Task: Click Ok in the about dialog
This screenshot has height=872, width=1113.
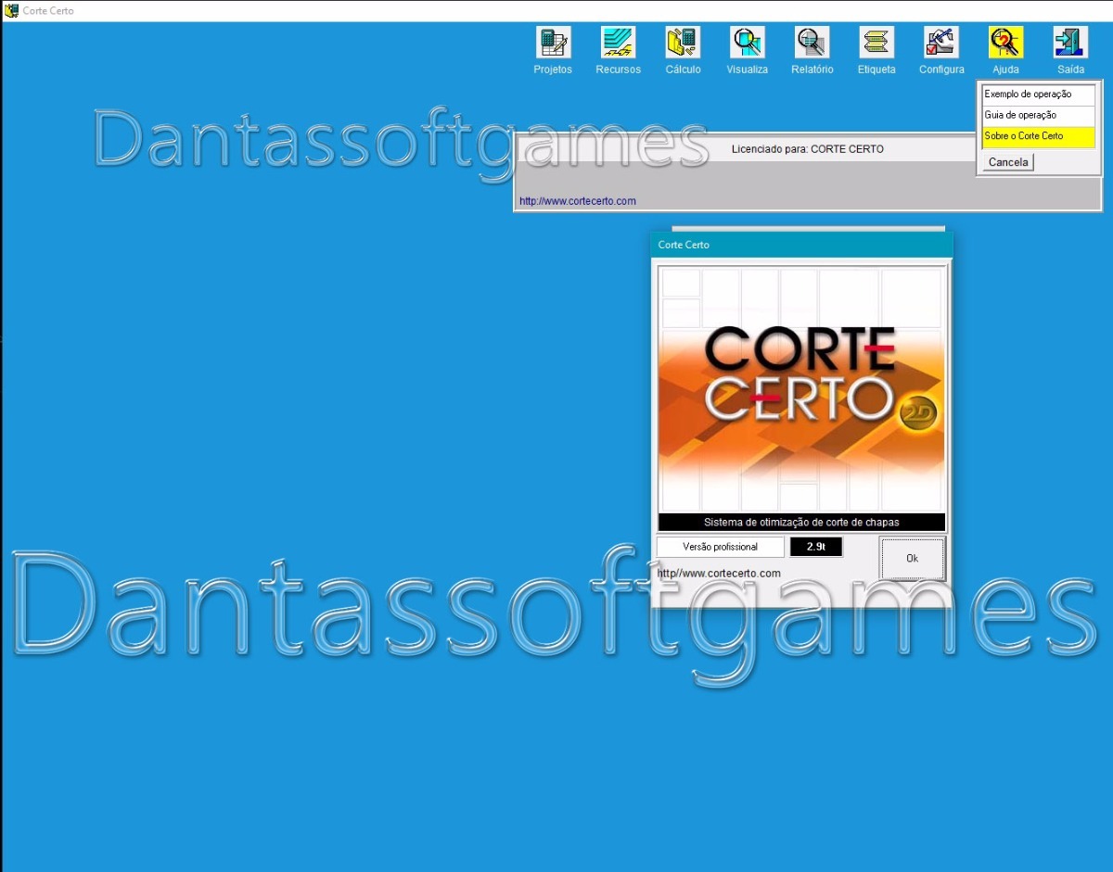Action: click(x=912, y=559)
